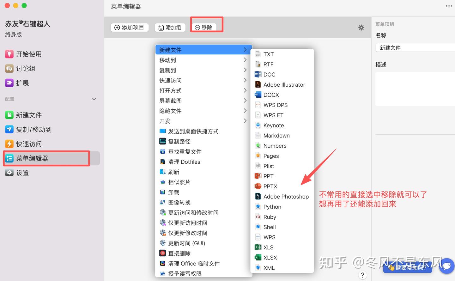
Task: Expand the 复制到 submenu arrow
Action: pyautogui.click(x=245, y=70)
